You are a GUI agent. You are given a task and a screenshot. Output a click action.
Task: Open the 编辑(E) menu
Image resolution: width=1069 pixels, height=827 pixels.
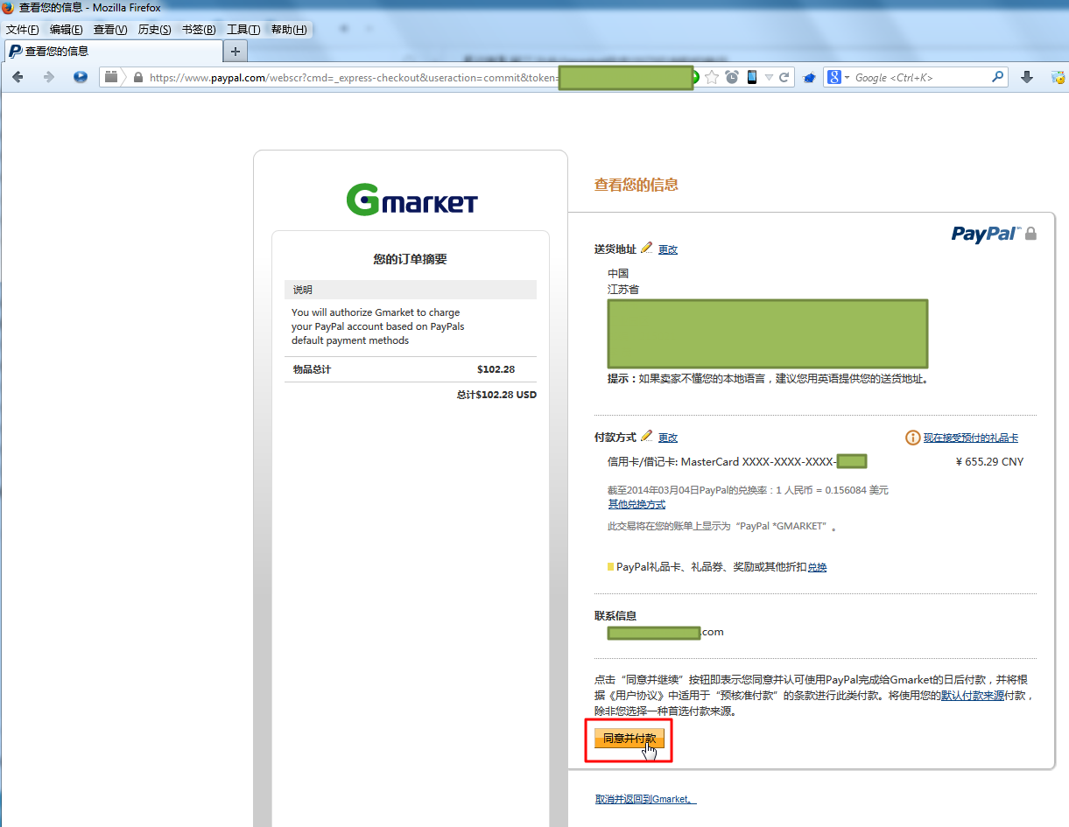point(67,30)
